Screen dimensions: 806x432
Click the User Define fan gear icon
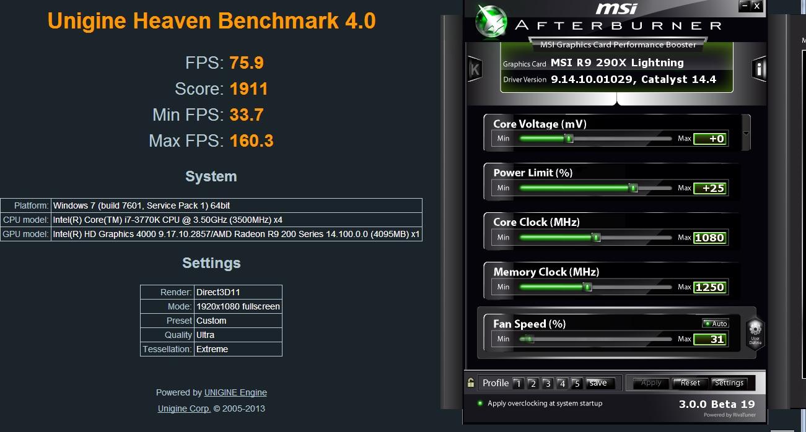click(755, 334)
